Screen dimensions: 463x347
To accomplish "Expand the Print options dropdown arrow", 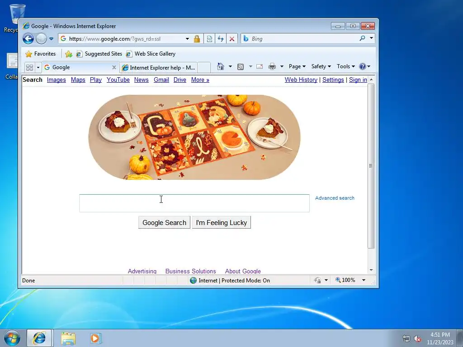I will click(282, 66).
